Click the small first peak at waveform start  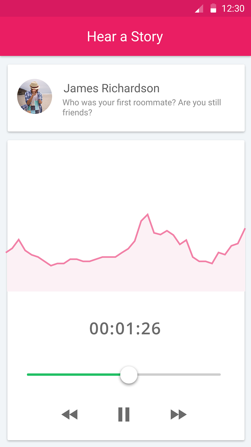coord(19,239)
